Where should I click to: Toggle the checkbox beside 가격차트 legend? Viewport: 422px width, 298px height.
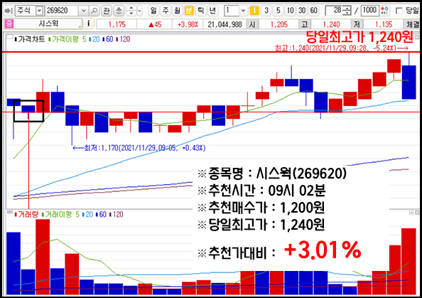9,37
